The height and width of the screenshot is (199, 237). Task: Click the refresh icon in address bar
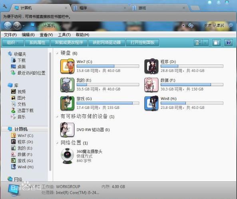click(x=191, y=26)
